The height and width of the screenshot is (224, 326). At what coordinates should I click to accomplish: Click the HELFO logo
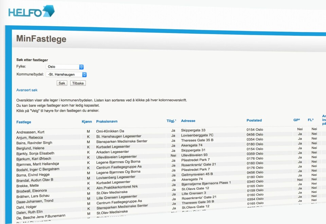click(x=31, y=11)
